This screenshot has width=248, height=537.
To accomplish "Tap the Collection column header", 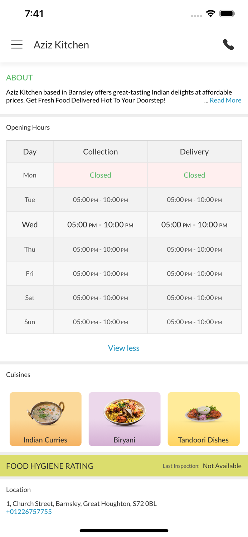I will pyautogui.click(x=101, y=152).
